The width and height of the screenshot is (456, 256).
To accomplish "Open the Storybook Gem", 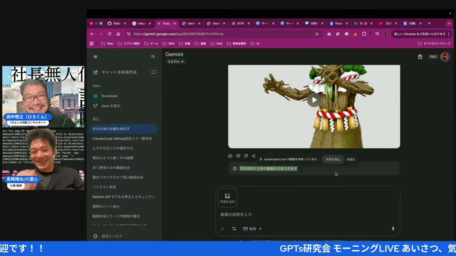I will pos(106,96).
